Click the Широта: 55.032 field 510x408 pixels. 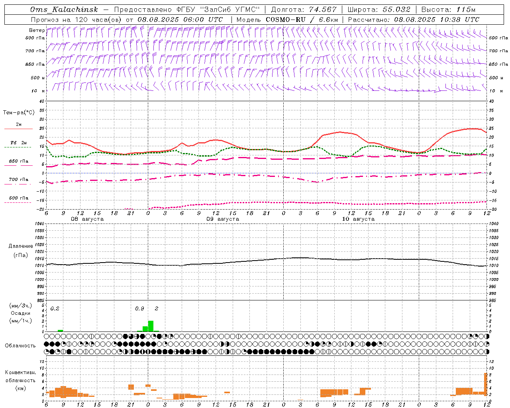[379, 10]
